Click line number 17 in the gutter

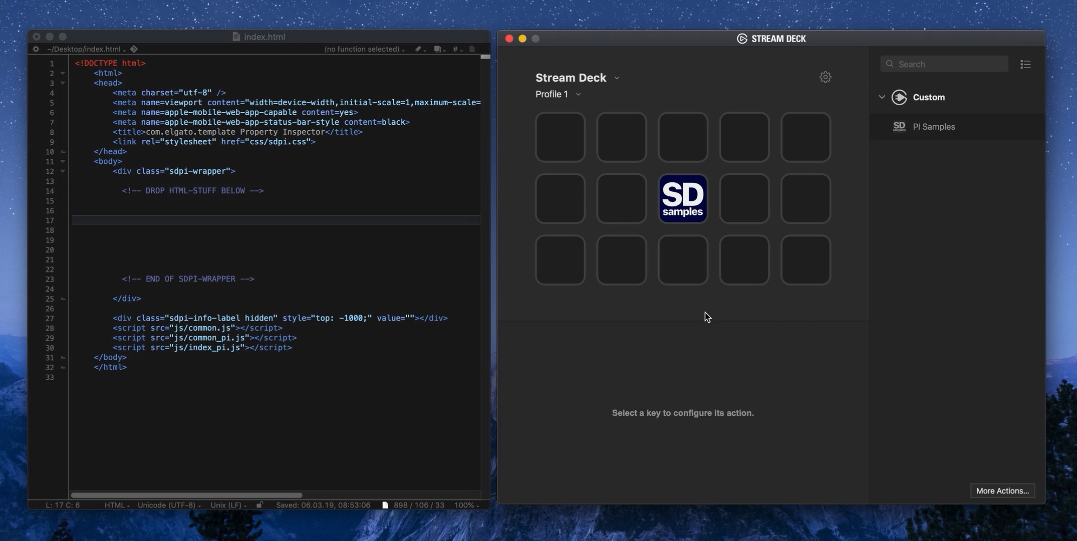pos(50,220)
